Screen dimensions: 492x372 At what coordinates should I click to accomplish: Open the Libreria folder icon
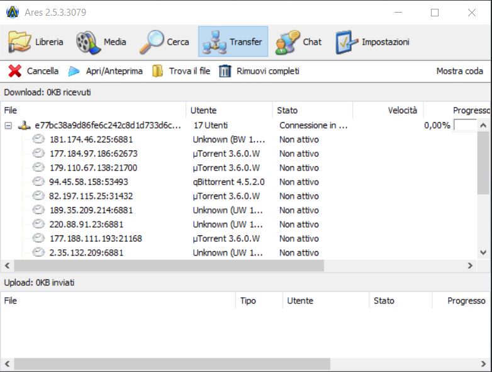[x=19, y=42]
